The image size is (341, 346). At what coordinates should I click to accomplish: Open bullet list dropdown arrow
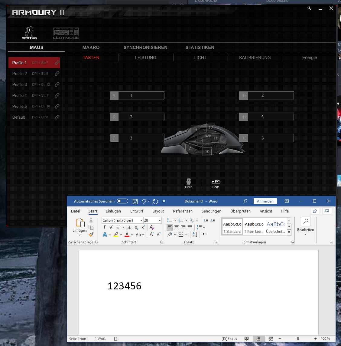(175, 220)
